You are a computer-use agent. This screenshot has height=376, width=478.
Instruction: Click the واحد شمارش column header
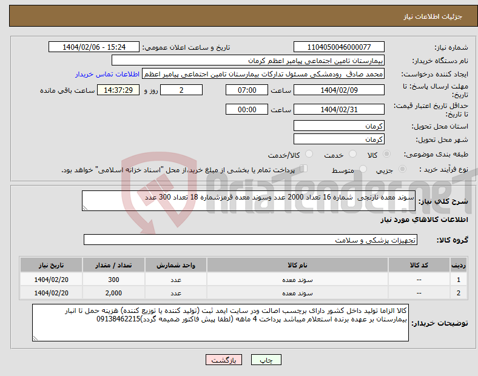click(176, 265)
